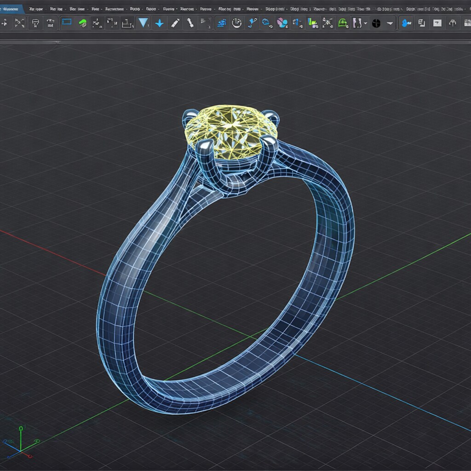Viewport: 471px width, 471px height.
Task: Activate the green blob shape tool
Action: coord(82,23)
